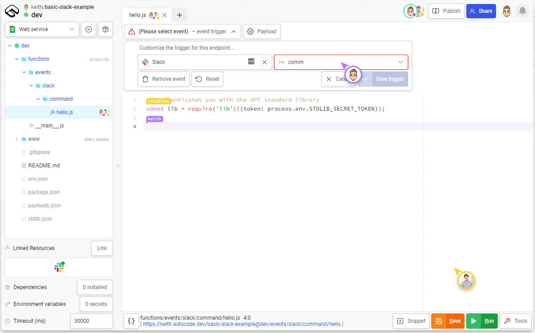Screen dimensions: 535x333
Task: Clear the Slack selection with the X icon
Action: point(265,62)
